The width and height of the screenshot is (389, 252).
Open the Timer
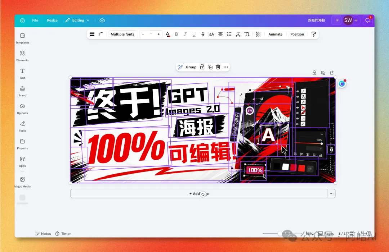(63, 233)
